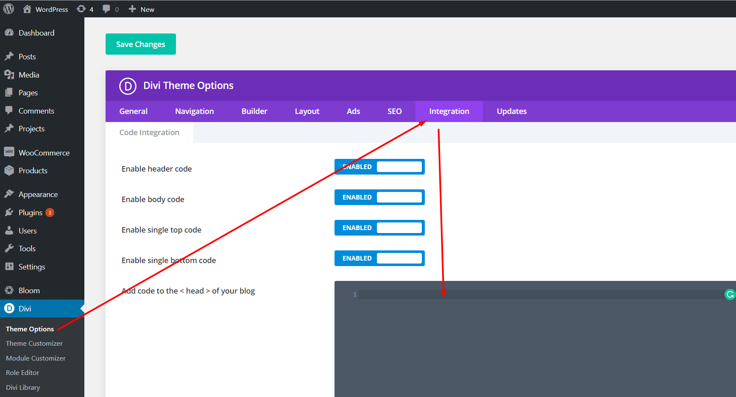Viewport: 736px width, 397px height.
Task: Open Module Customizer submenu link
Action: [36, 358]
